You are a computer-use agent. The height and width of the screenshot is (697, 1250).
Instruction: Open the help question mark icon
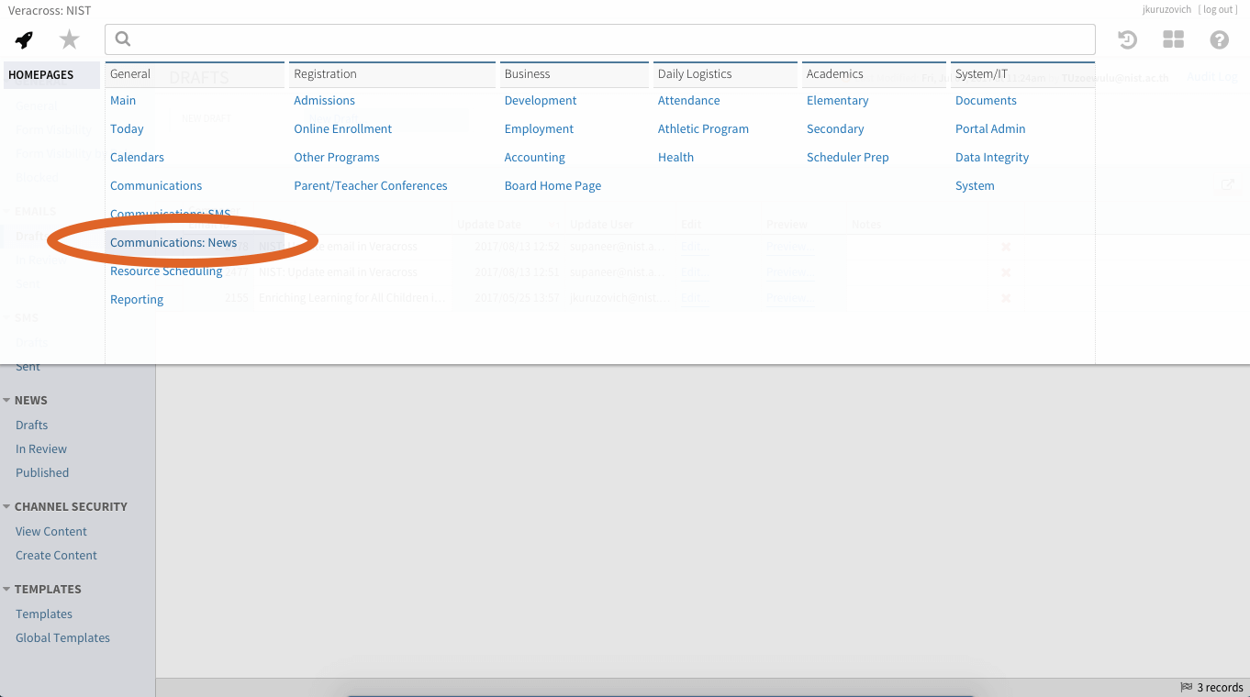[1219, 39]
